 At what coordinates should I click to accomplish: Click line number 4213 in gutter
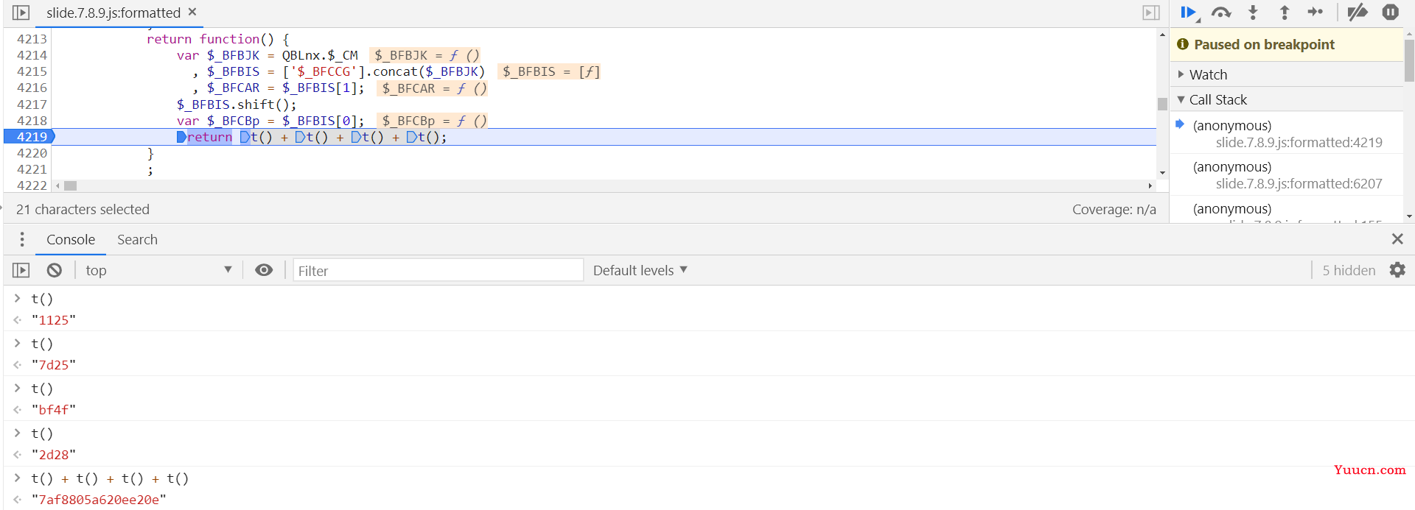point(32,39)
